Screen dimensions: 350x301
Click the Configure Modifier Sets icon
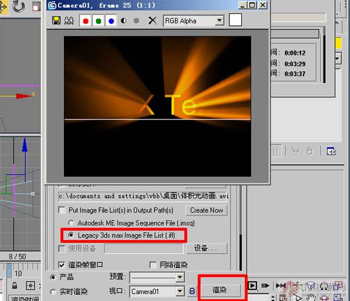pos(331,151)
